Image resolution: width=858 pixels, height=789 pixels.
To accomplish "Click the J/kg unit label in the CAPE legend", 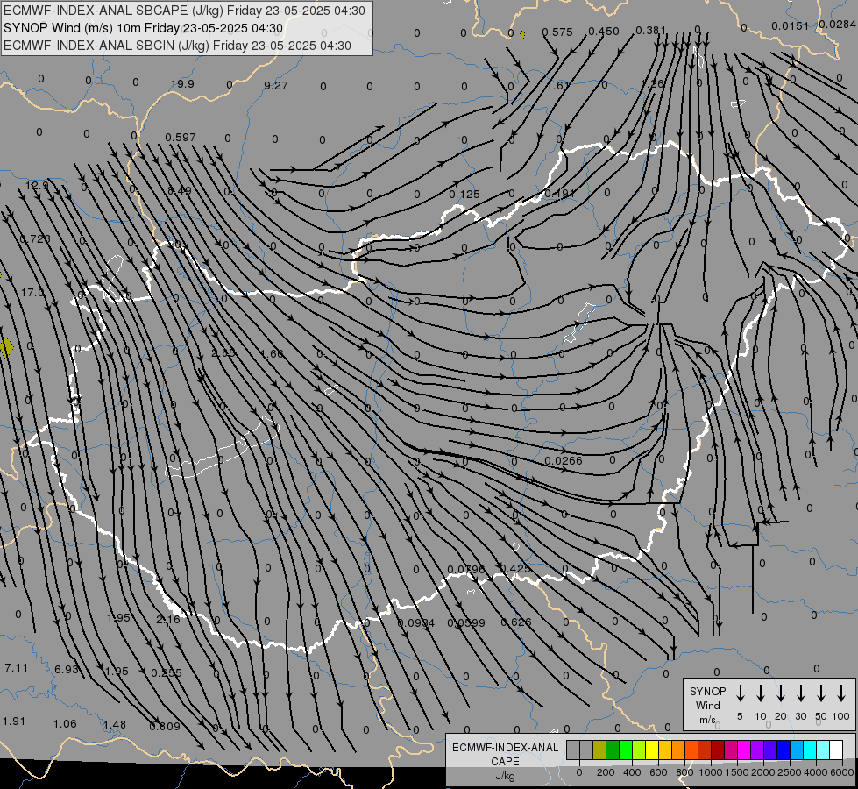I will tap(505, 775).
